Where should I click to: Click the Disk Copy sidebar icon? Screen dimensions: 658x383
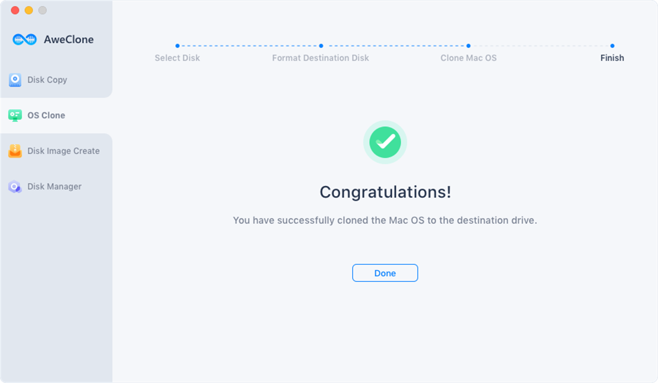(x=15, y=80)
